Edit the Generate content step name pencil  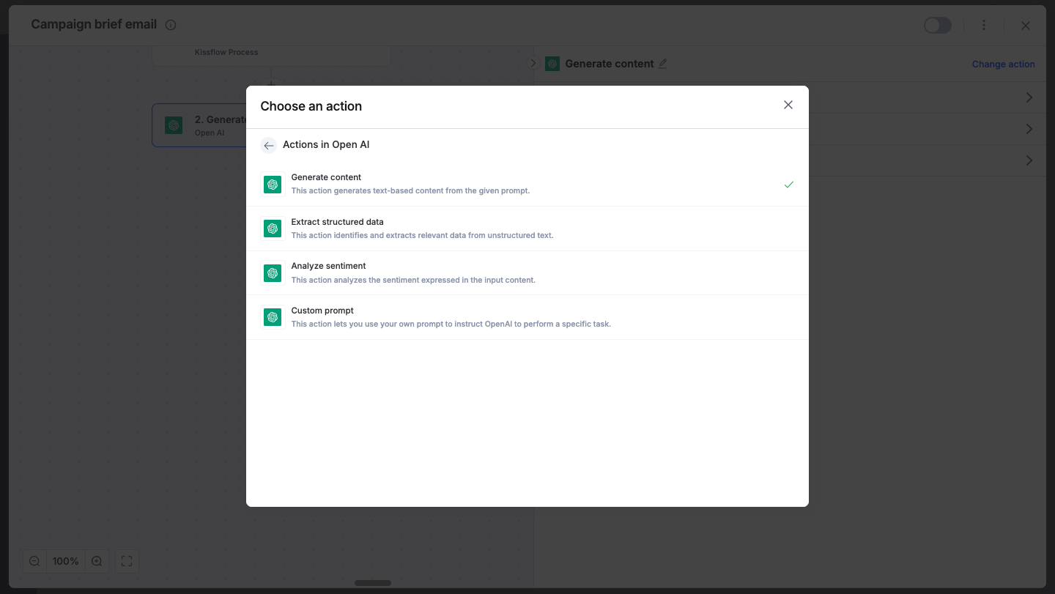(x=663, y=64)
